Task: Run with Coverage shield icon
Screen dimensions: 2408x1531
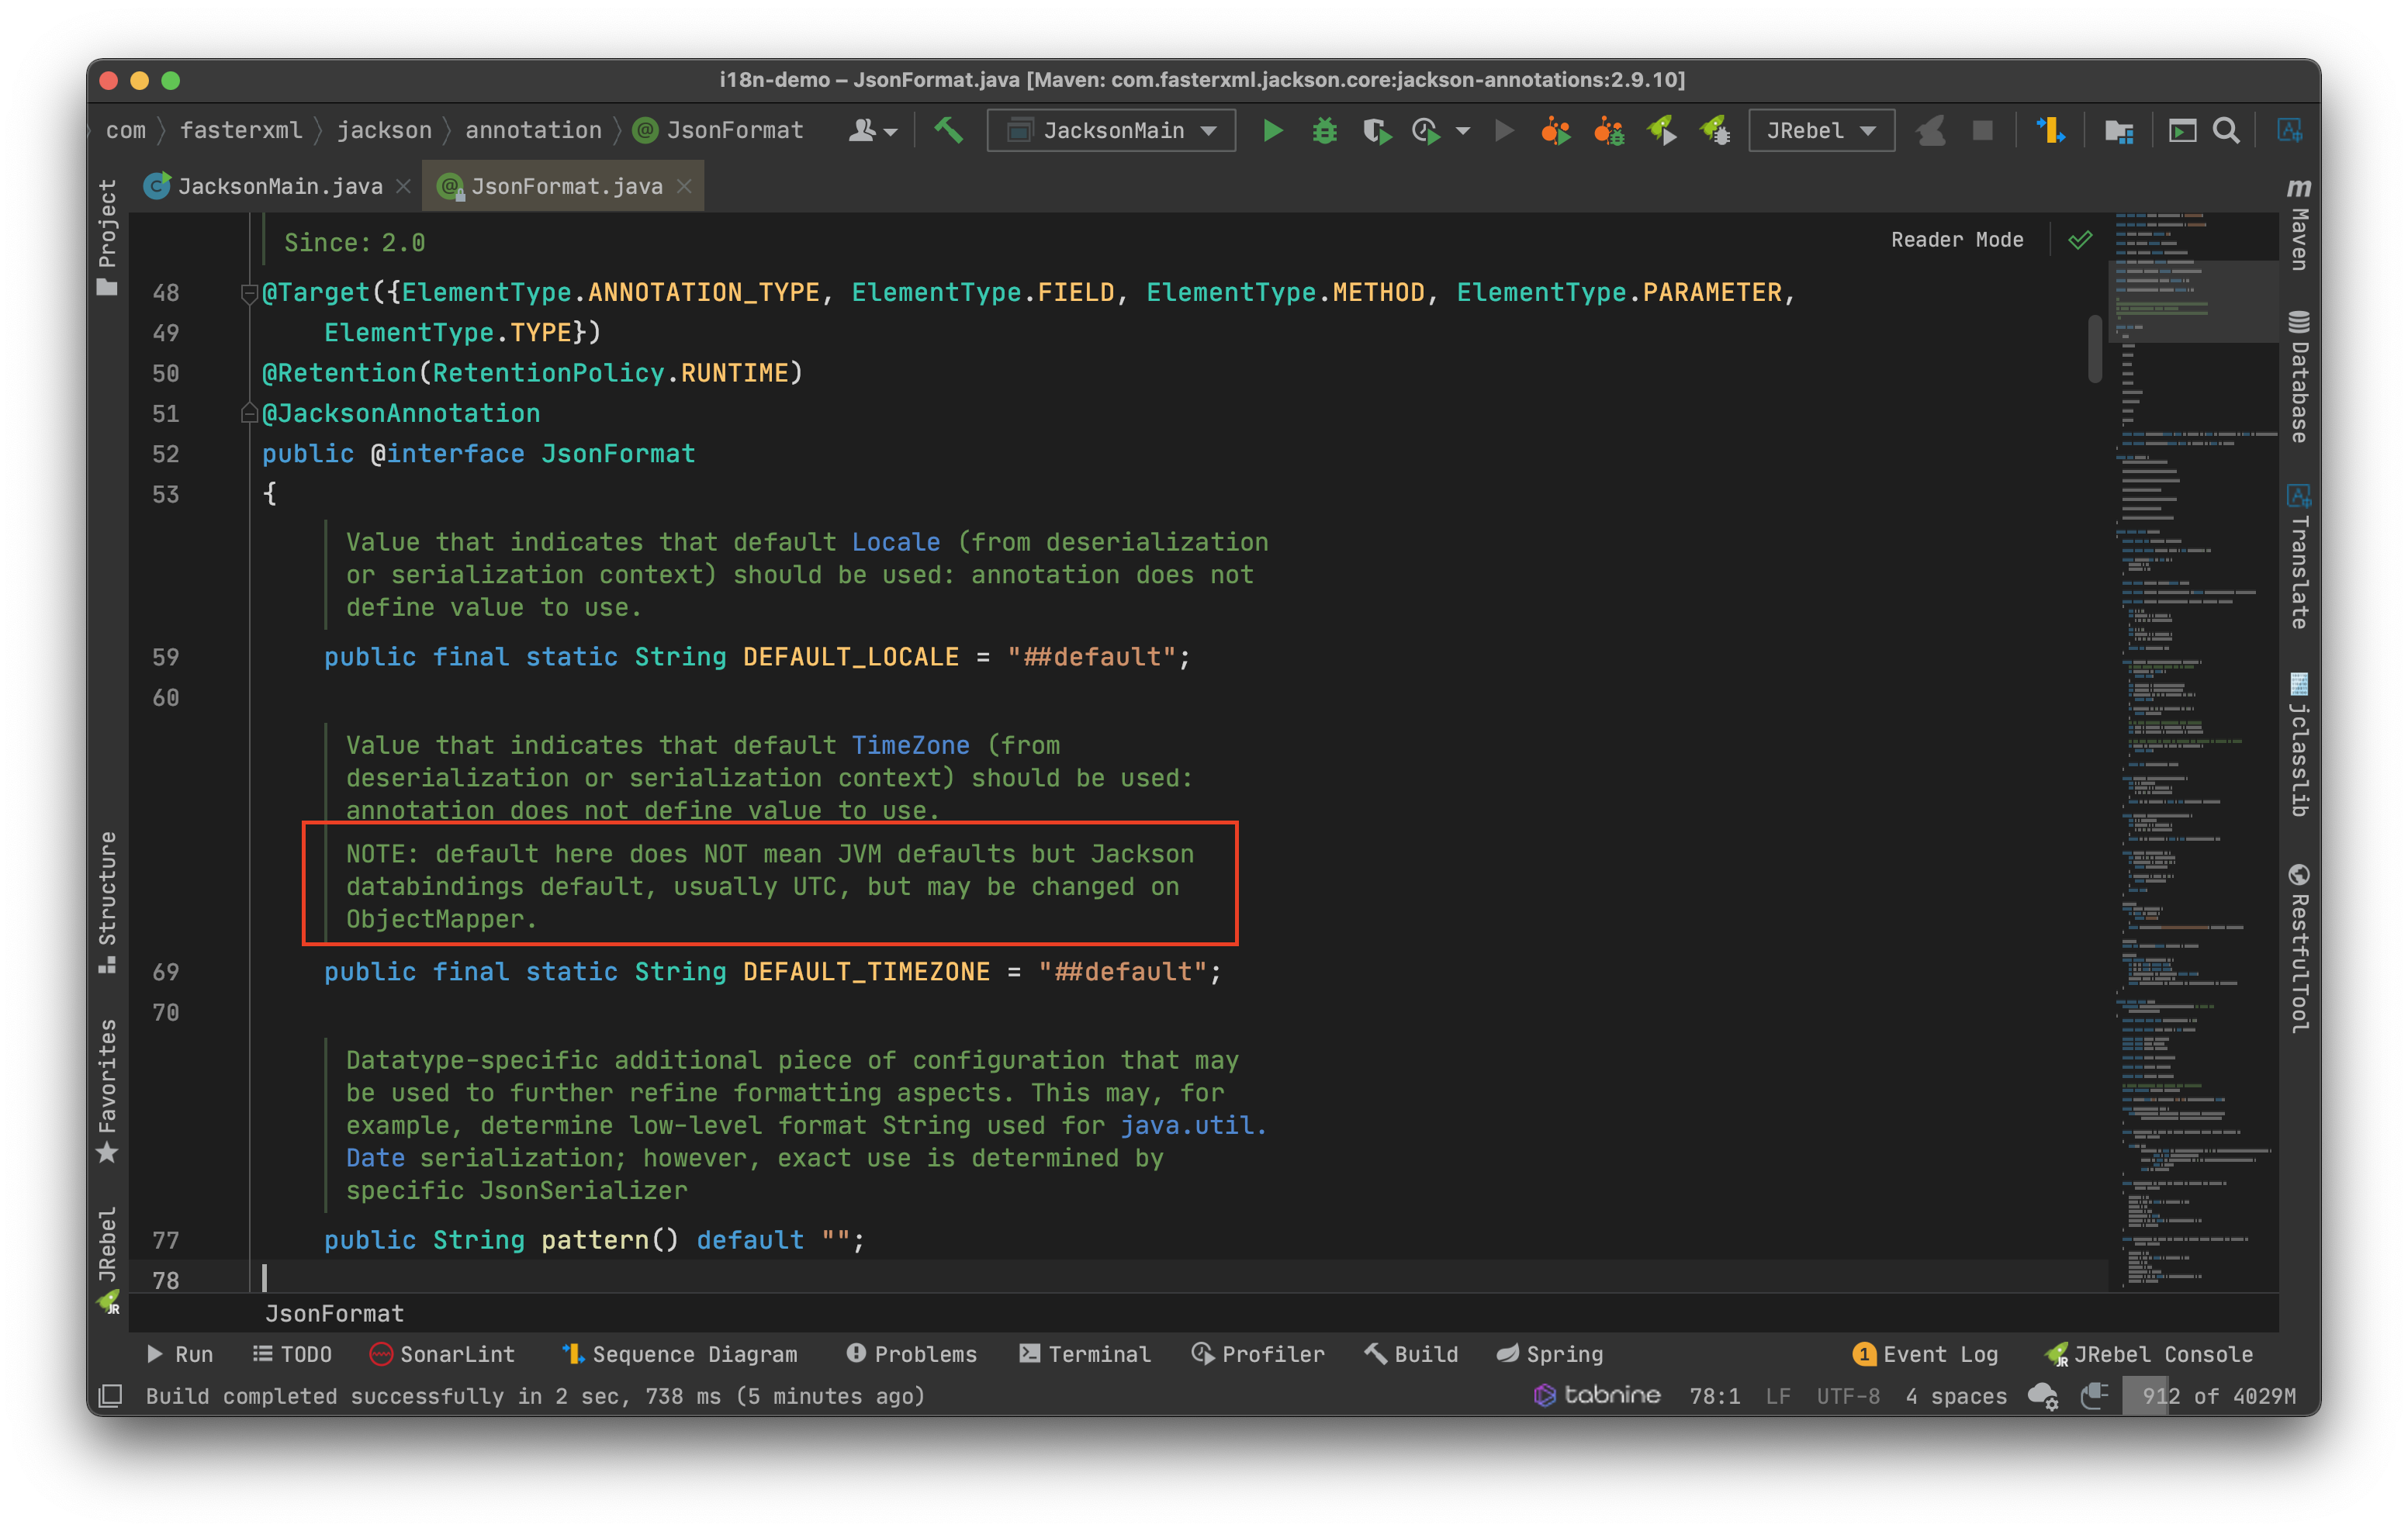Action: click(1377, 131)
